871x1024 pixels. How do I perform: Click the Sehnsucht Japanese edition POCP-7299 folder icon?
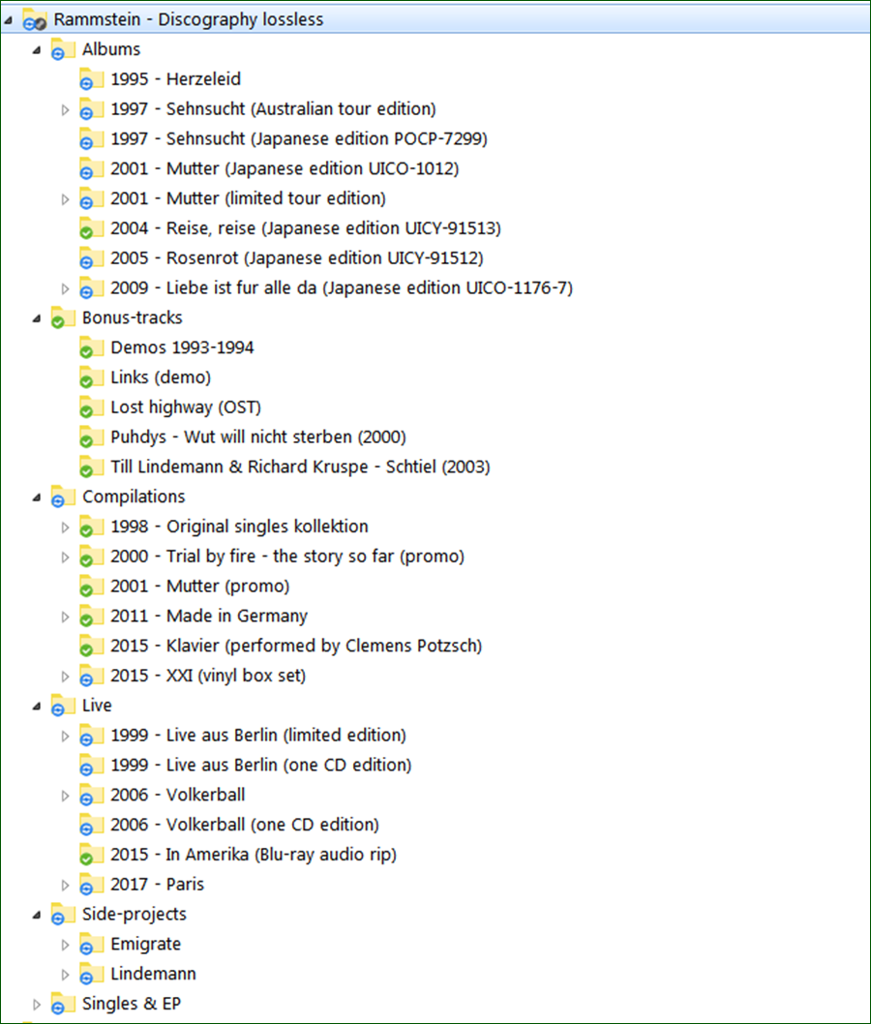click(91, 139)
